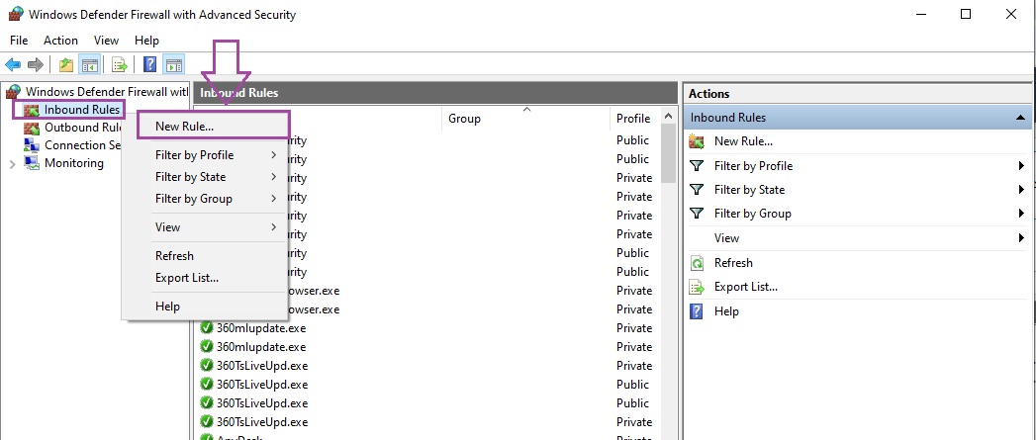Click the Show/Hide Console Tree toolbar icon
Viewport: 1036px width, 440px height.
89,65
